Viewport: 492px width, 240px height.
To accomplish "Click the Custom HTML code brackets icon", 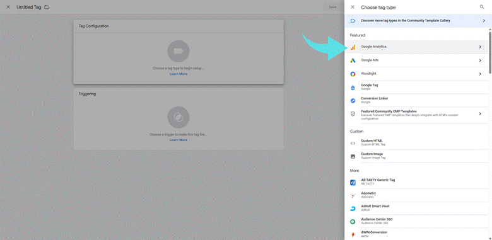I will coord(353,143).
